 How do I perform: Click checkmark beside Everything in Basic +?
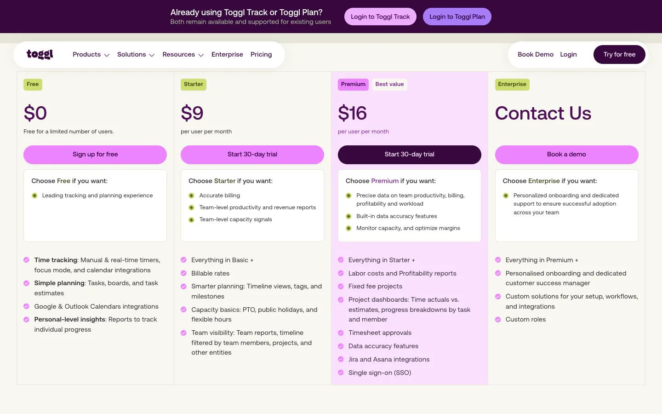[183, 260]
